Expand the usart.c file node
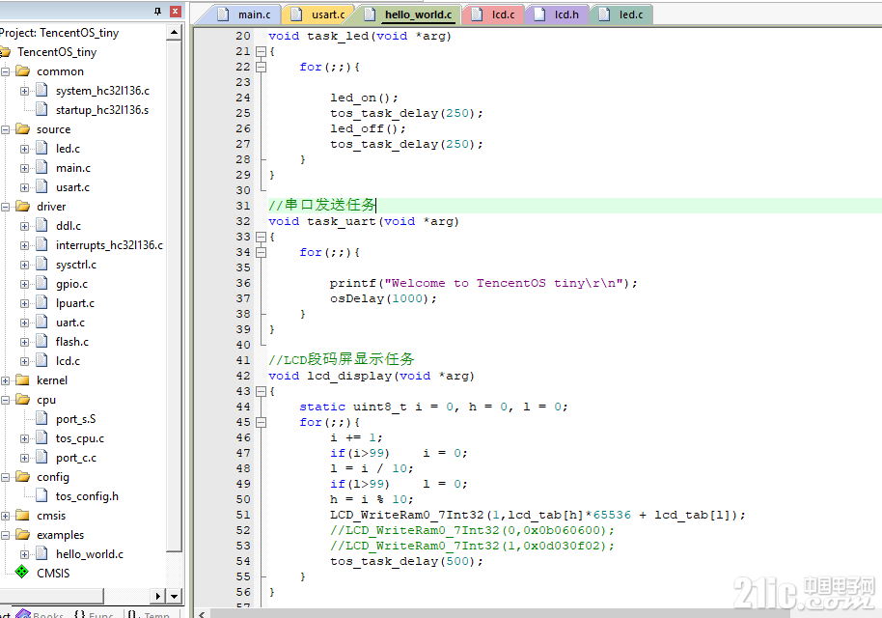882x618 pixels. 24,187
